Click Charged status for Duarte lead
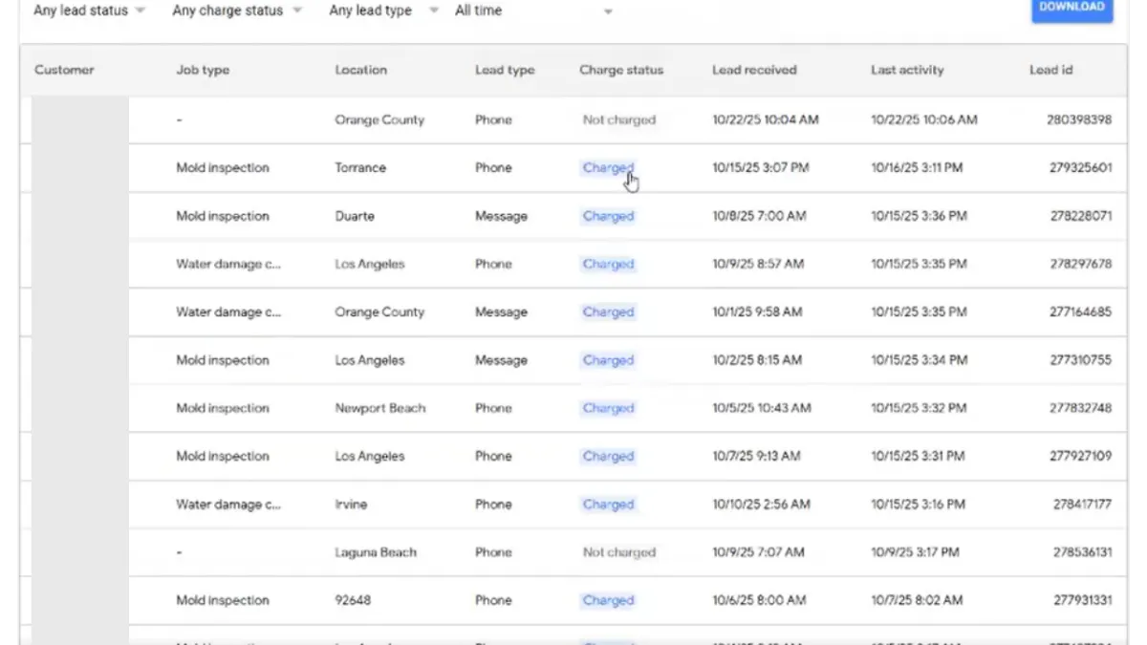Viewport: 1147px width, 645px height. [x=608, y=216]
